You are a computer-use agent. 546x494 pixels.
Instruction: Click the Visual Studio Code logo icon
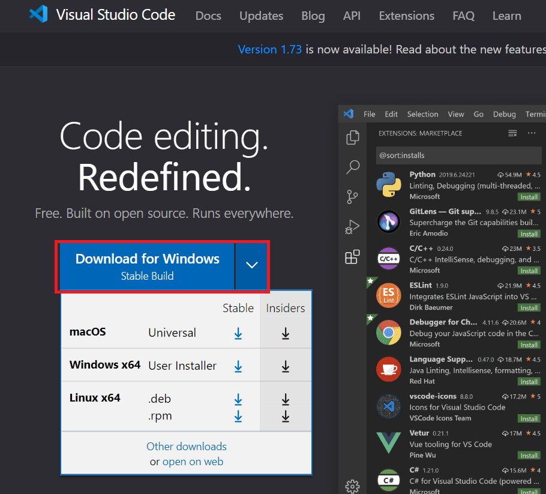(38, 14)
